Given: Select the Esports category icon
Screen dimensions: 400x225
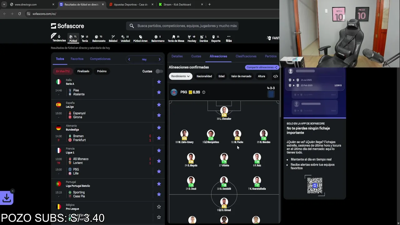Looking at the screenshot, I should coord(216,38).
